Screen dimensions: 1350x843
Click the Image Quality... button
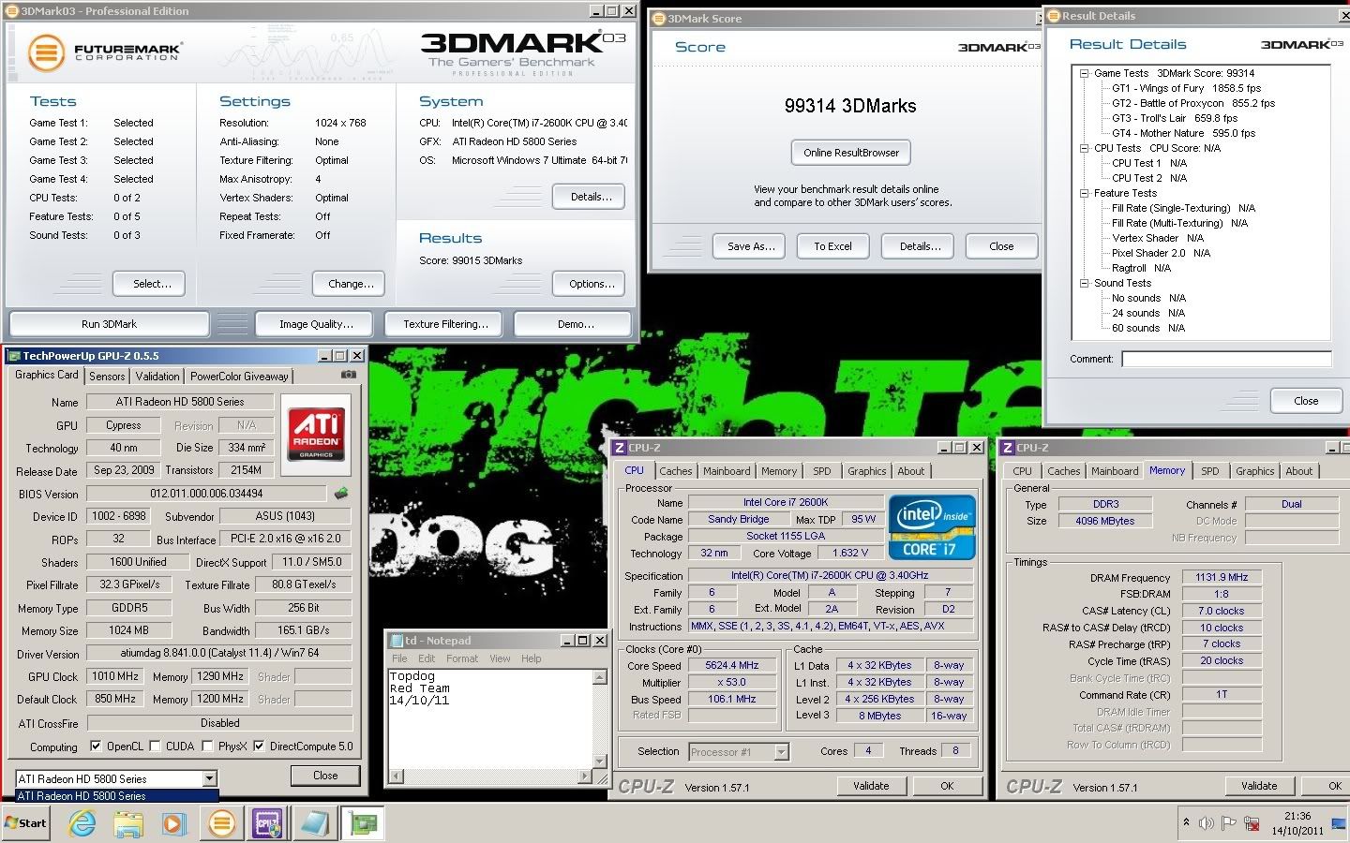click(x=316, y=324)
